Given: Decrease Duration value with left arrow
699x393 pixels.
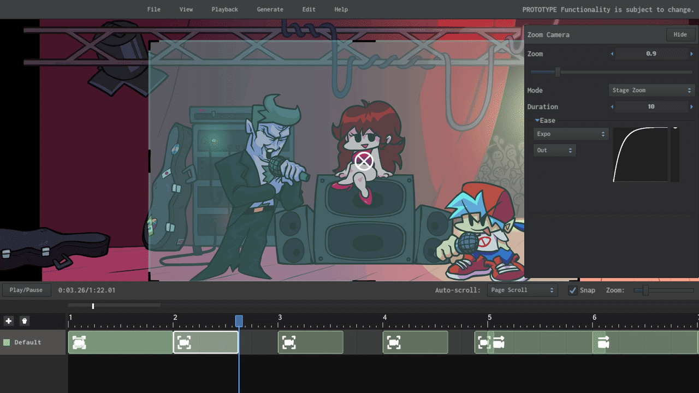Looking at the screenshot, I should (x=612, y=107).
